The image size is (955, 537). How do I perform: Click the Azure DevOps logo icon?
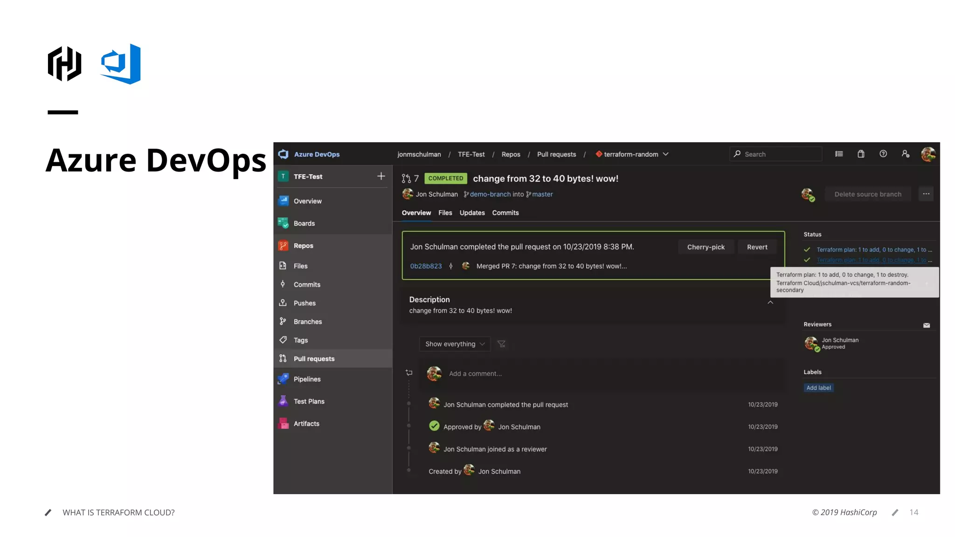(x=284, y=154)
